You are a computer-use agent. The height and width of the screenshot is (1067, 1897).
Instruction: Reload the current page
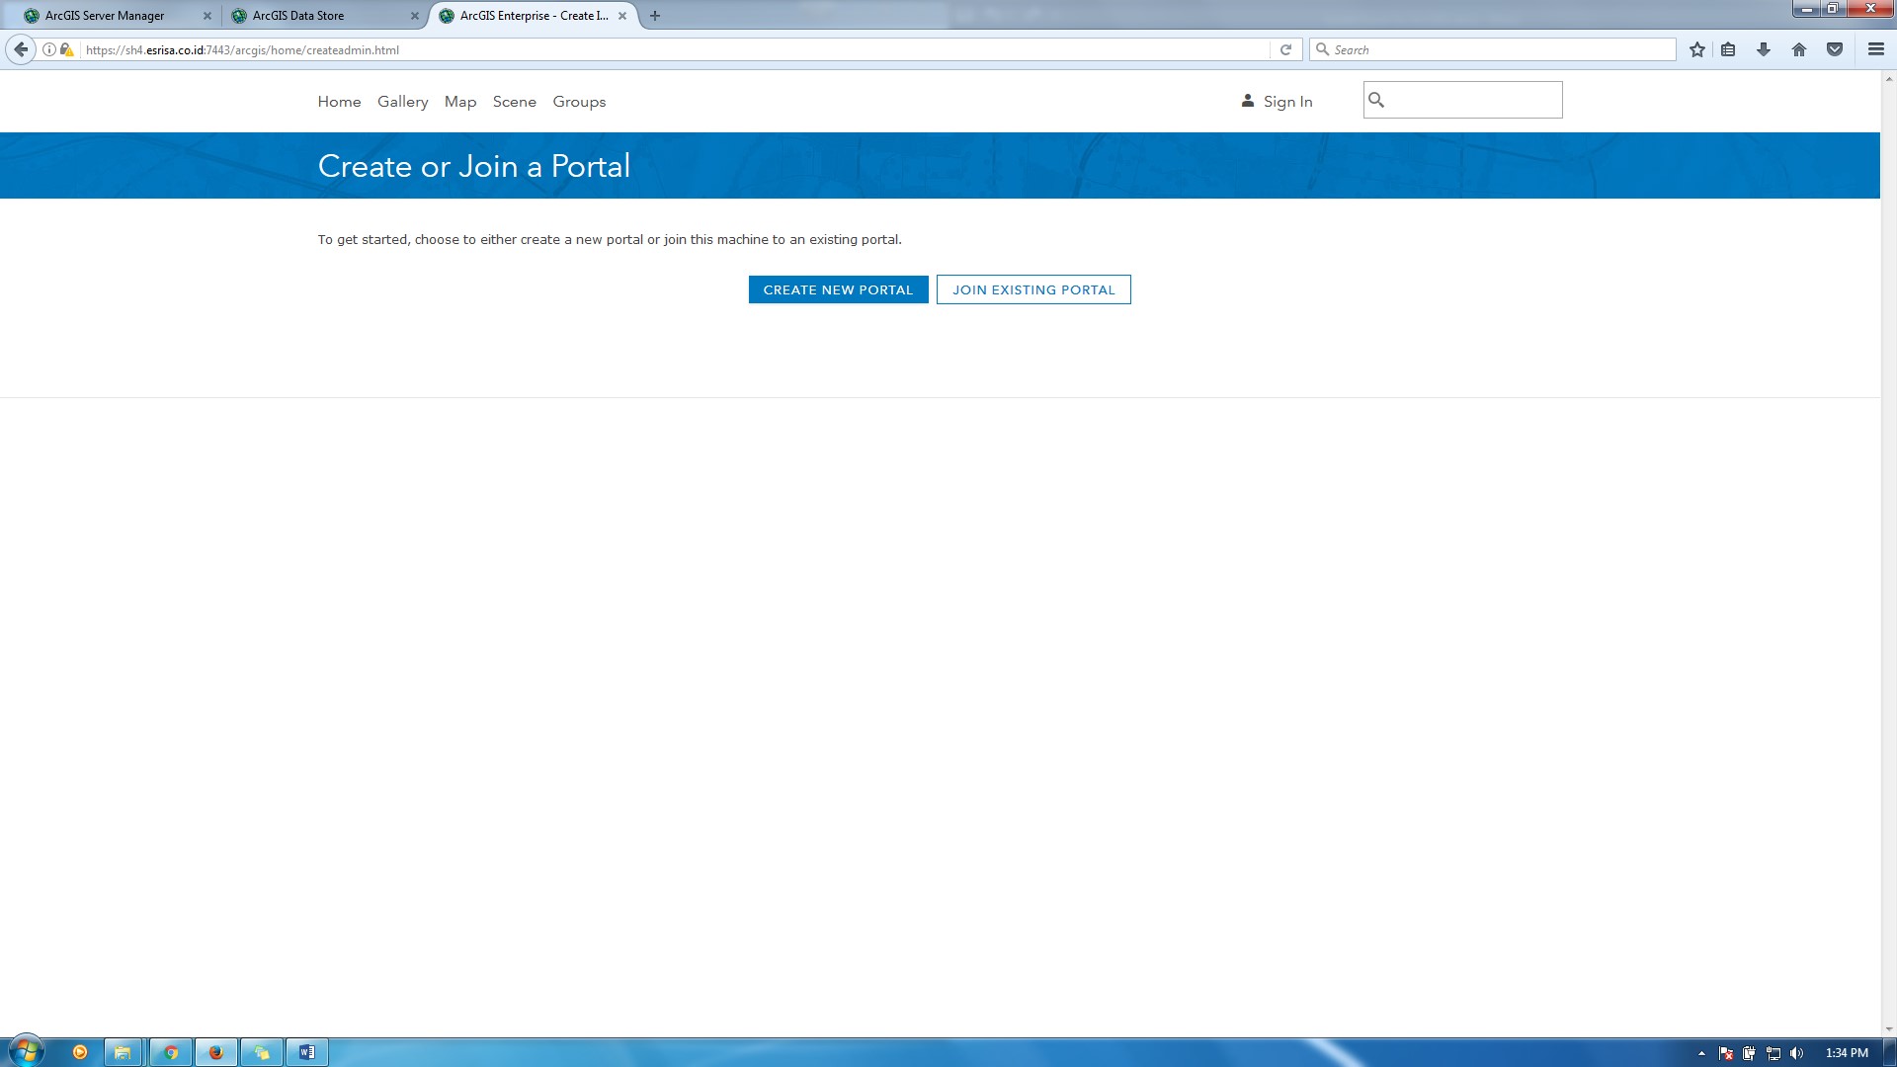click(x=1285, y=49)
